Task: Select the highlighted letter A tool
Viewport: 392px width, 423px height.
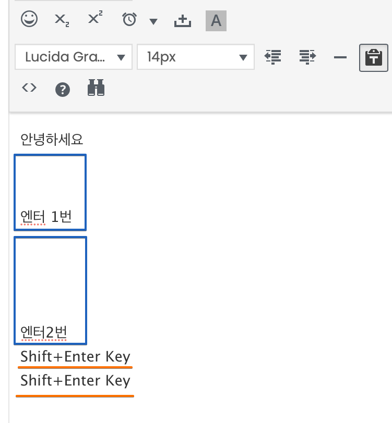Action: point(216,21)
